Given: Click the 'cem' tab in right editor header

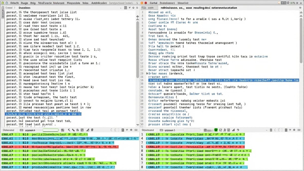Looking at the screenshot, I should click(x=151, y=8).
